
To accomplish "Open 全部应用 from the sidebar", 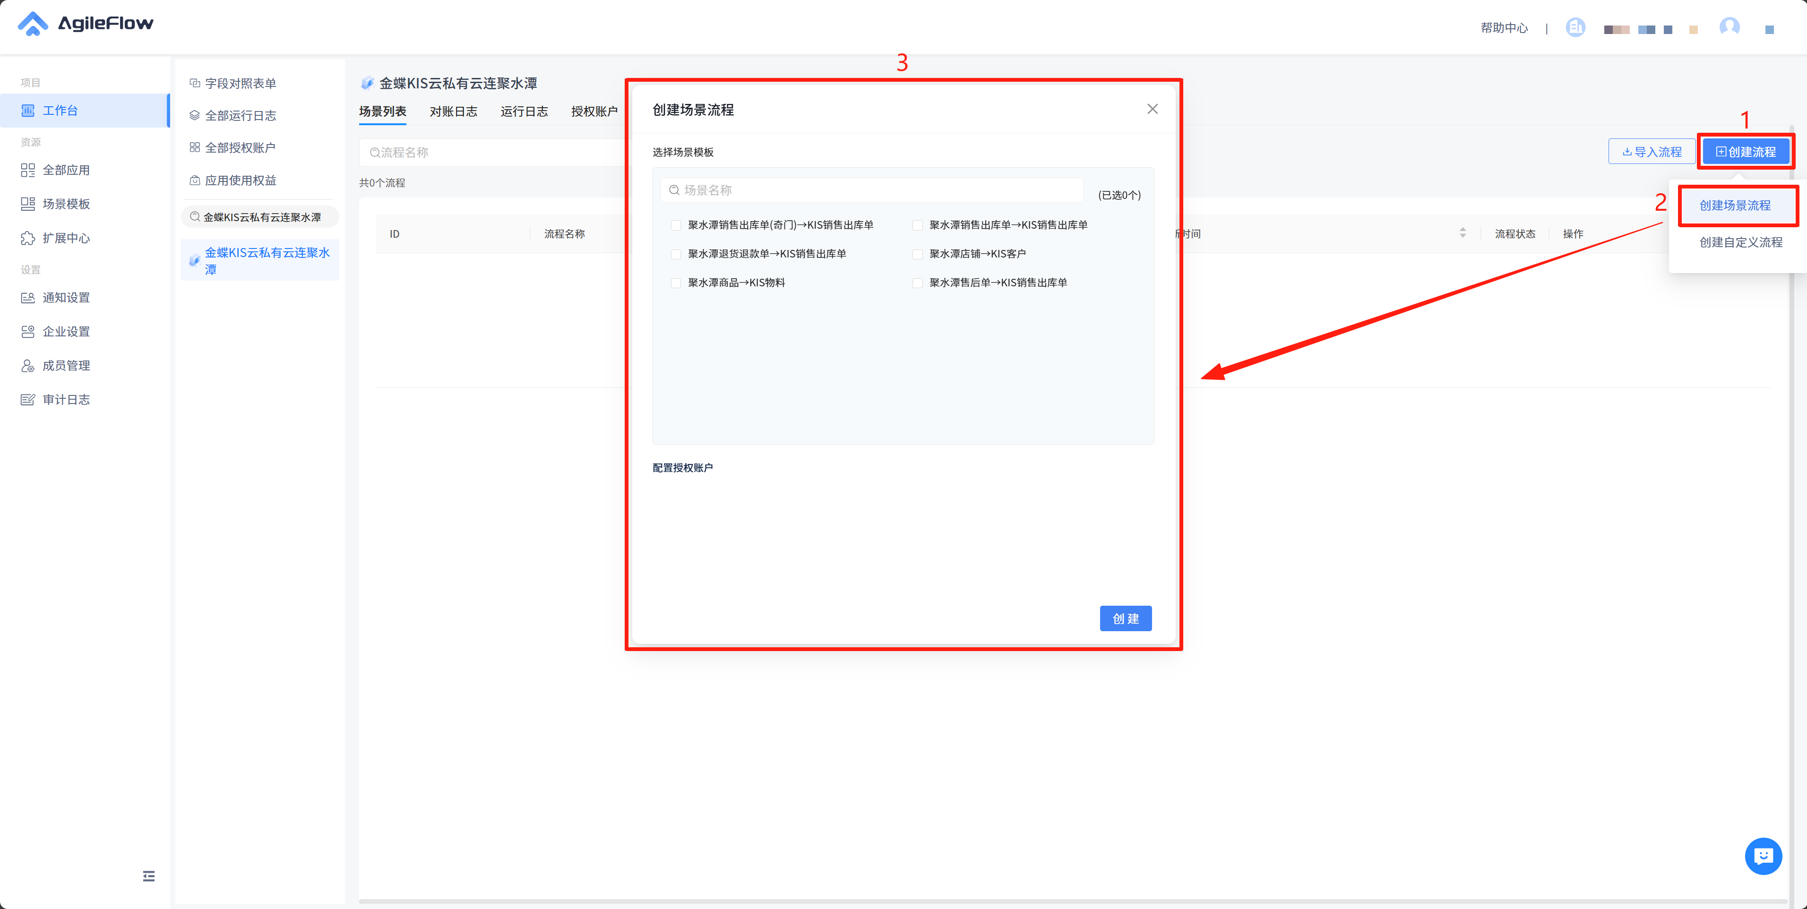I will click(65, 170).
